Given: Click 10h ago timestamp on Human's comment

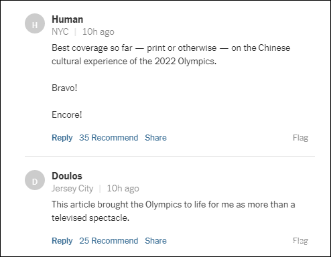Looking at the screenshot, I should pyautogui.click(x=98, y=32).
